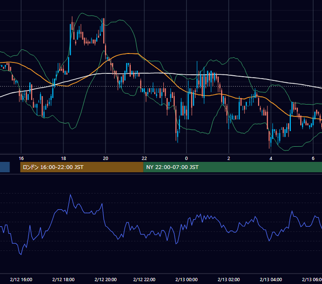The image size is (322, 284).
Task: Click the 0 hour axis label
Action: tap(187, 159)
